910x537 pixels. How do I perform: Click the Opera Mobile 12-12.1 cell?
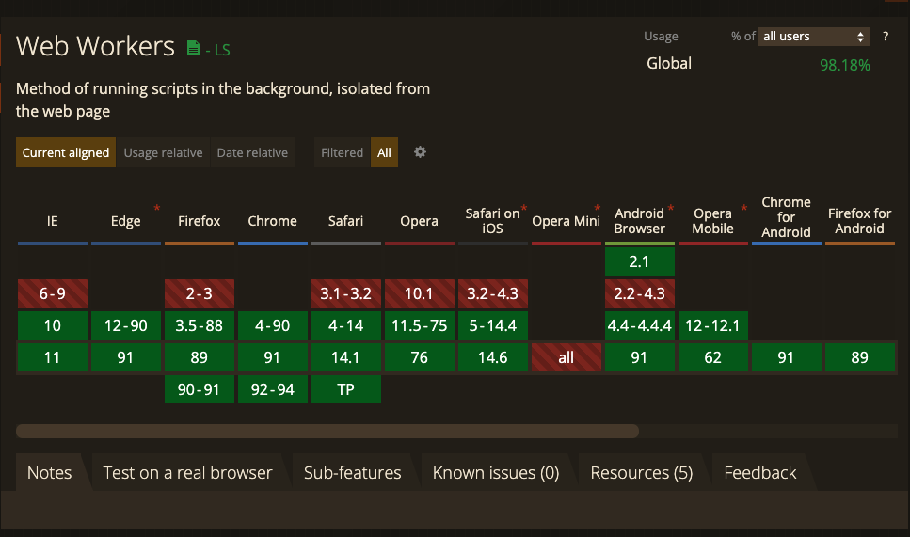click(712, 325)
